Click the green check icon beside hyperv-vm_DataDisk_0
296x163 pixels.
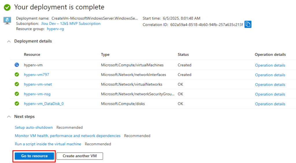[x=17, y=104]
